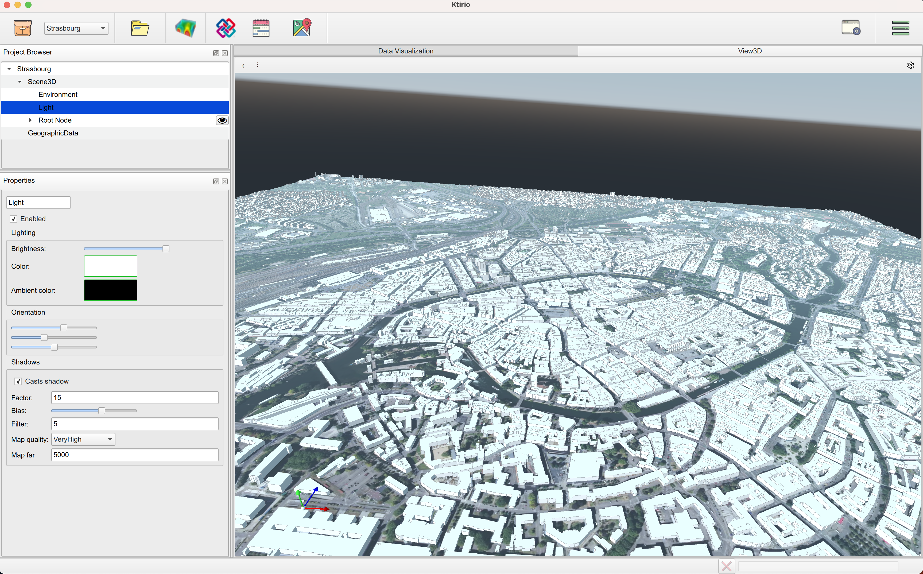
Task: Toggle the Casts shadow checkbox
Action: tap(18, 382)
